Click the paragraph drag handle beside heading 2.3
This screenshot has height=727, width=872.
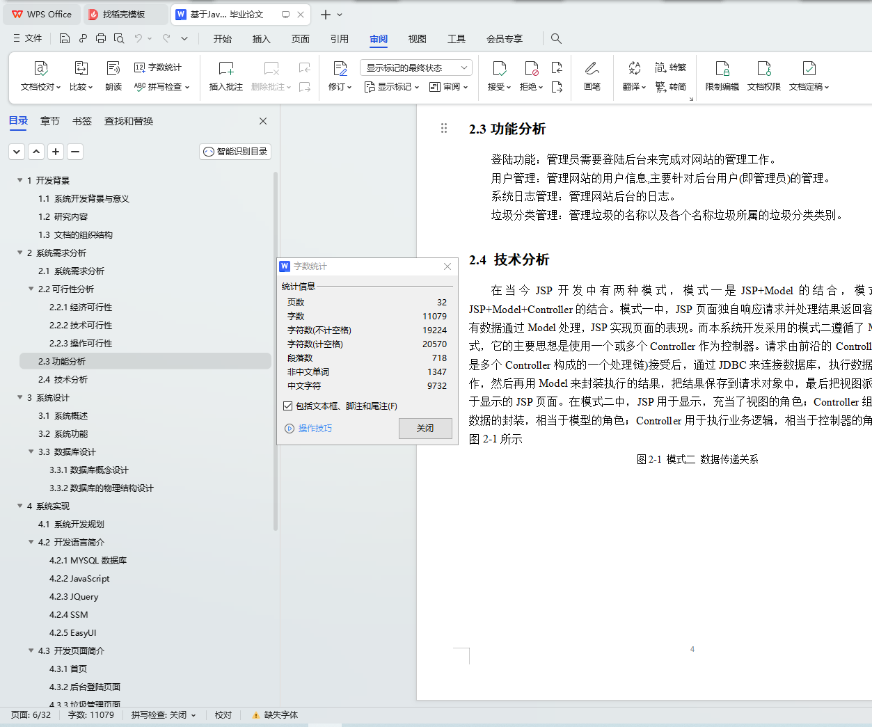(x=444, y=128)
